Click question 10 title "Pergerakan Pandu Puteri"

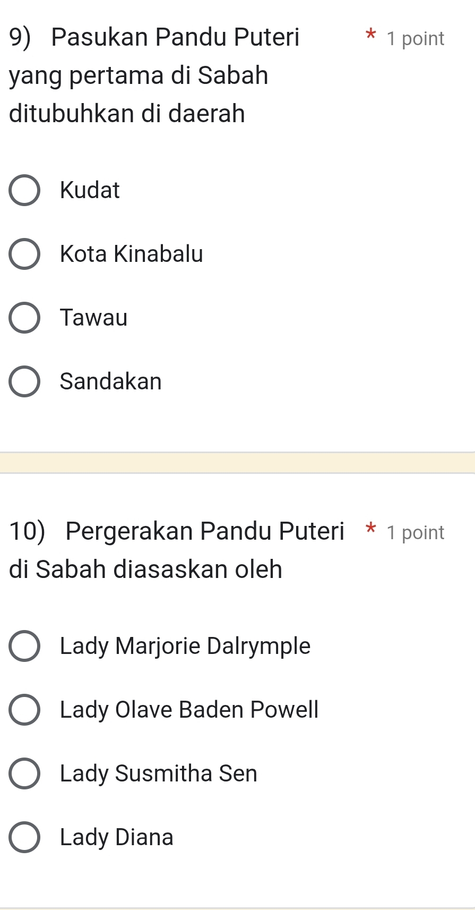[x=204, y=531]
